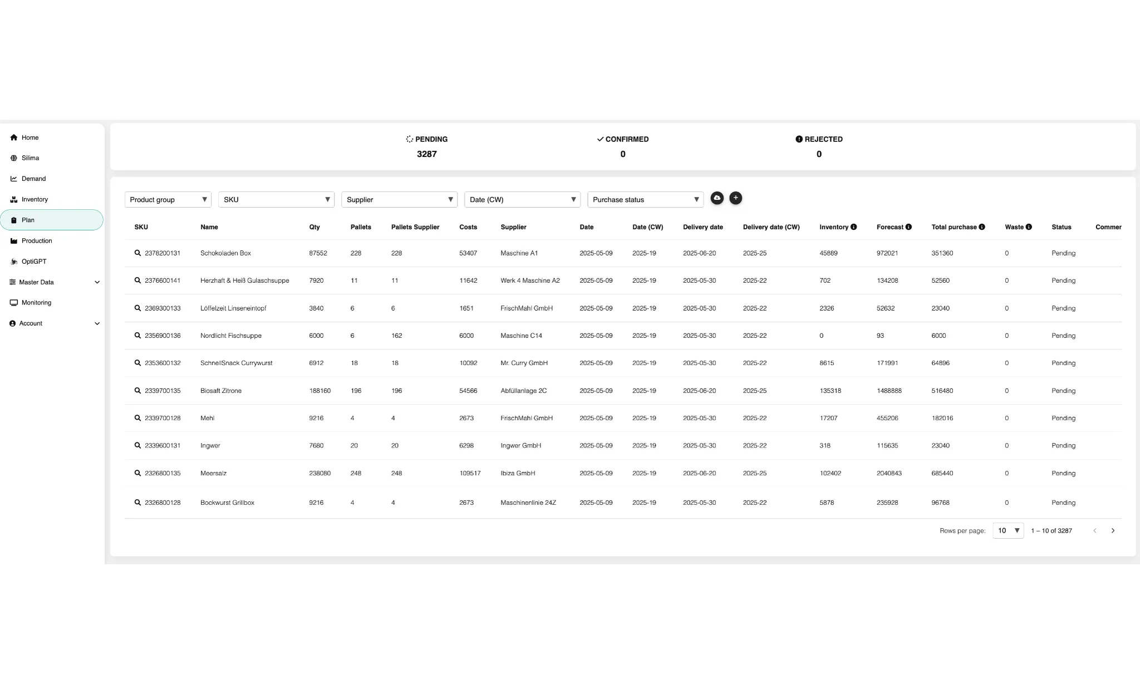Screen dimensions: 1140x684
Task: Open the Supplier filter dropdown
Action: coord(399,199)
